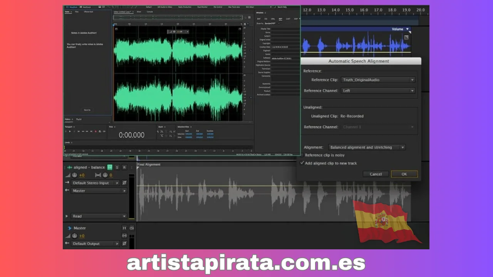Click the Master track icon
The width and height of the screenshot is (493, 277).
click(x=70, y=228)
